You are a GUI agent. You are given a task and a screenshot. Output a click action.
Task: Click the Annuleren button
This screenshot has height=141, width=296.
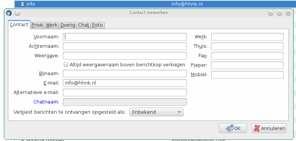tap(269, 128)
